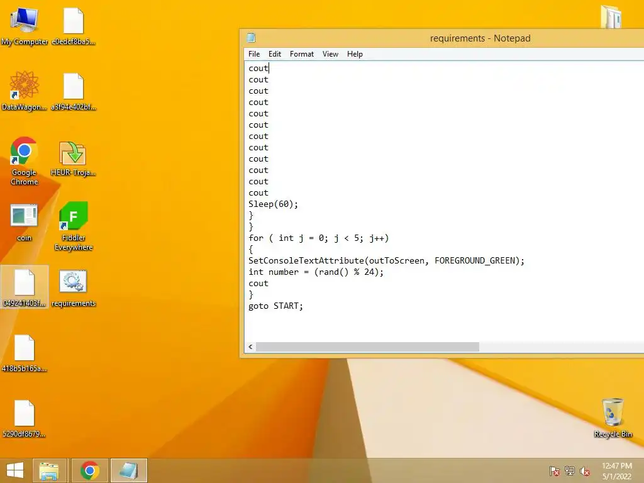Click the line 'Sleep(60);' in Notepad
The image size is (644, 483).
click(x=273, y=204)
